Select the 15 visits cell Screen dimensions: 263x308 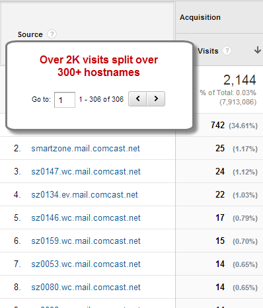pos(220,241)
